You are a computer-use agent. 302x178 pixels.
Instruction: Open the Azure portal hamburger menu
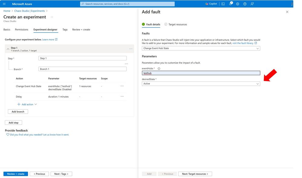pyautogui.click(x=4, y=4)
